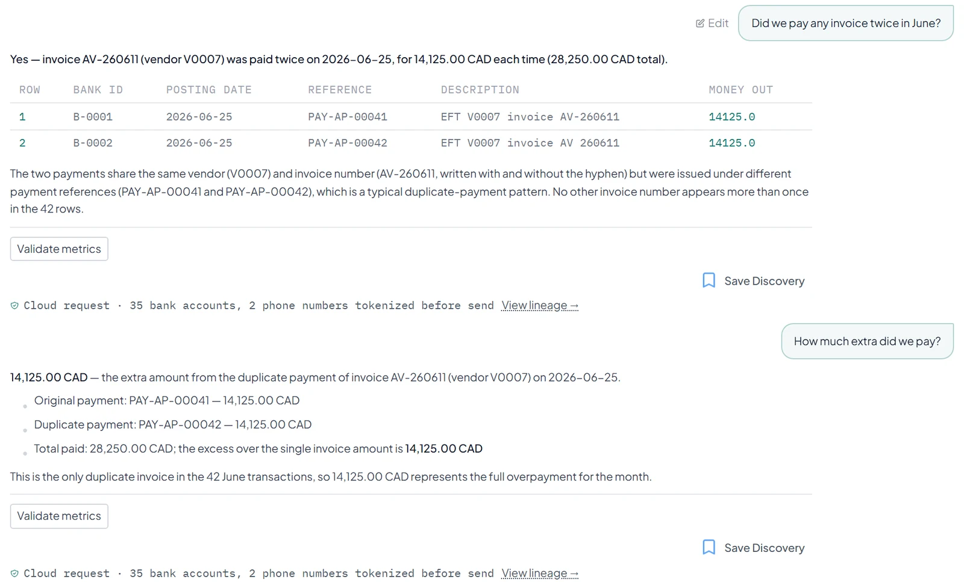
Task: Click the Edit pencil icon
Action: [x=700, y=23]
